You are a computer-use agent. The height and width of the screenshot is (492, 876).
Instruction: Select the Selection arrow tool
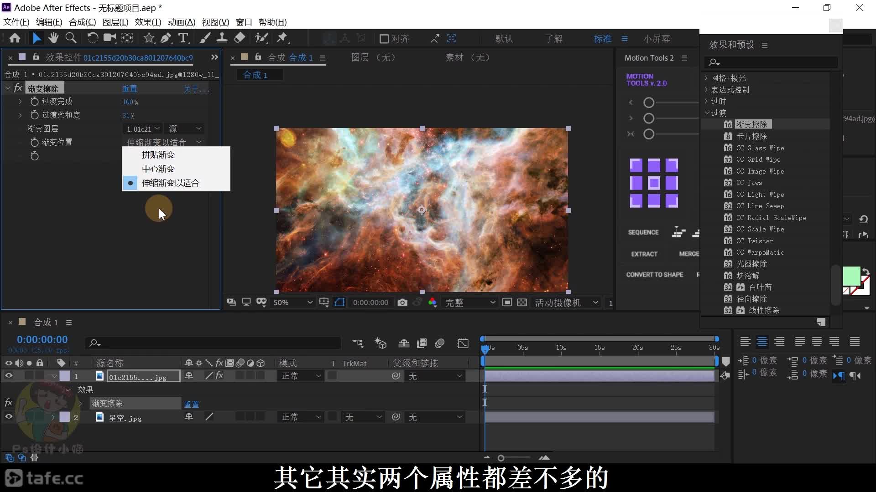(36, 38)
